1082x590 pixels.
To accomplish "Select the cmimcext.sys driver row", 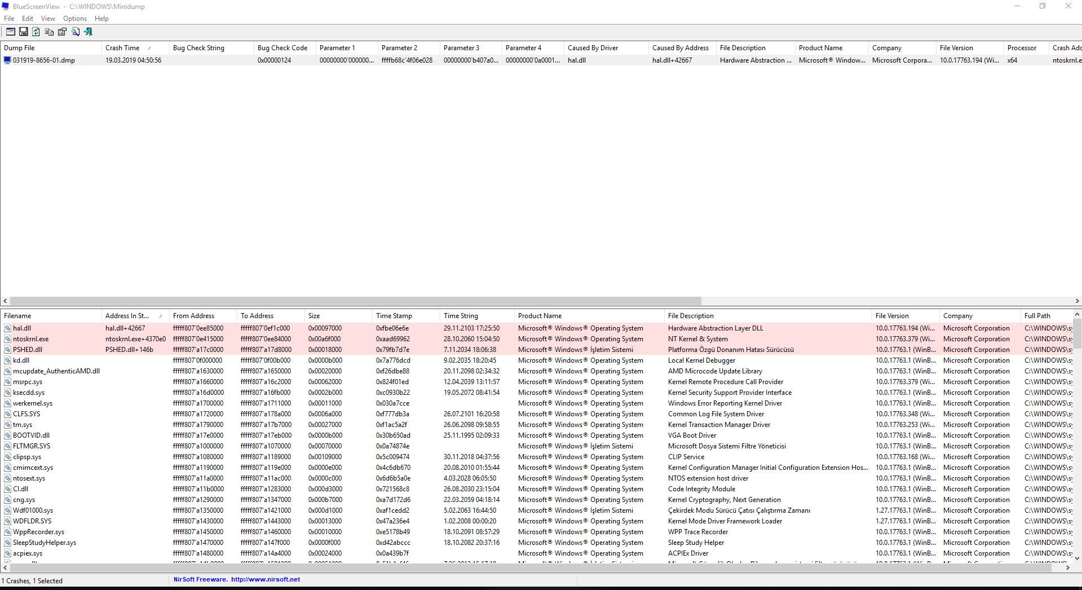I will 536,468.
